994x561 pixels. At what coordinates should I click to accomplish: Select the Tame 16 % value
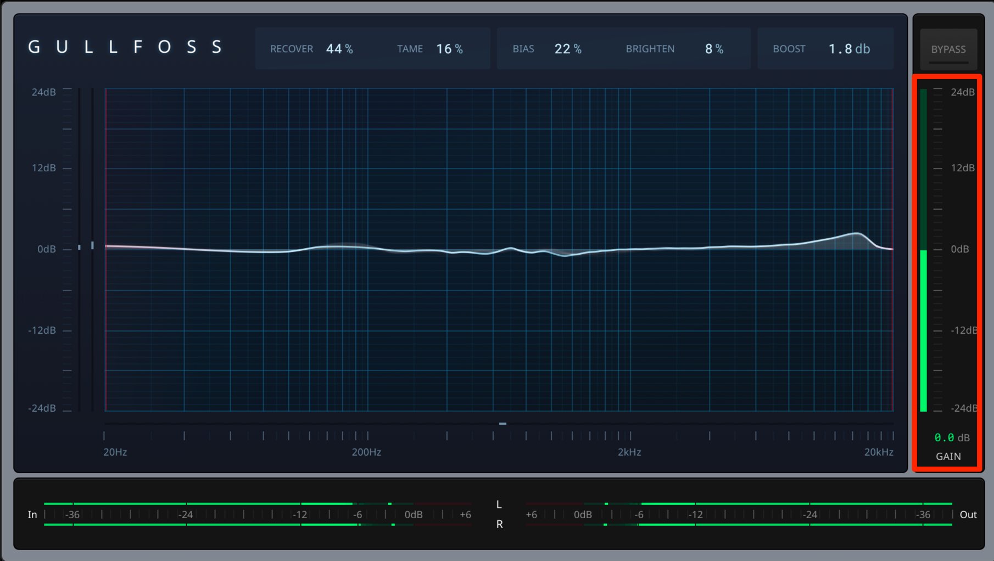[449, 49]
